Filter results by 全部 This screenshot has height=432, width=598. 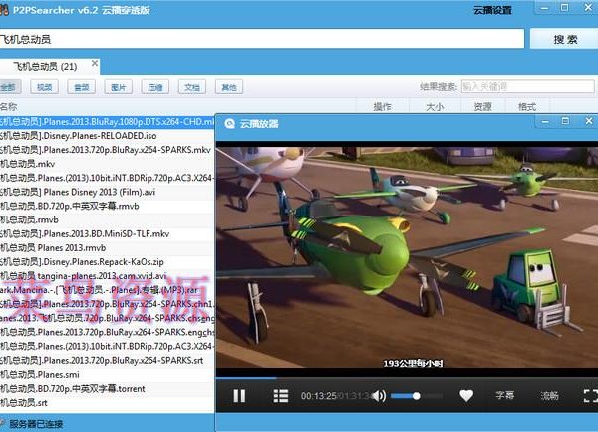coord(9,87)
